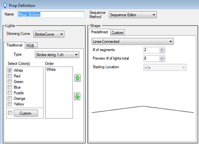
Task: Select the Purple color checkbox
Action: tap(10, 93)
